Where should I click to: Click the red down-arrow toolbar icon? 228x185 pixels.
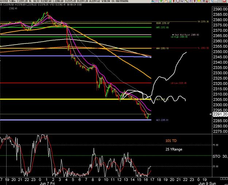(195, 1)
